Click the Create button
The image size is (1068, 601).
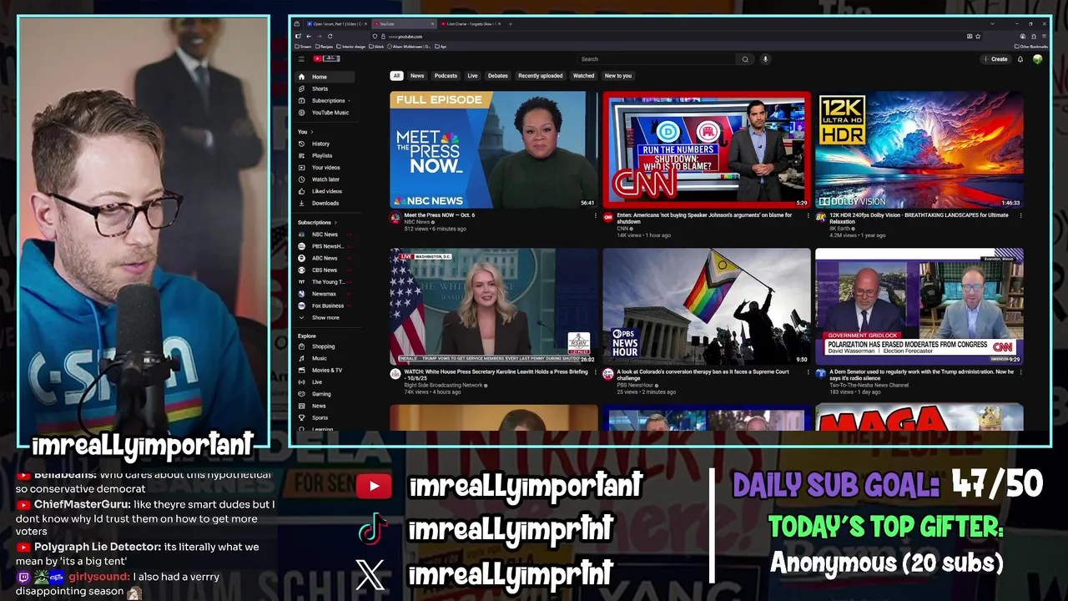pyautogui.click(x=995, y=59)
